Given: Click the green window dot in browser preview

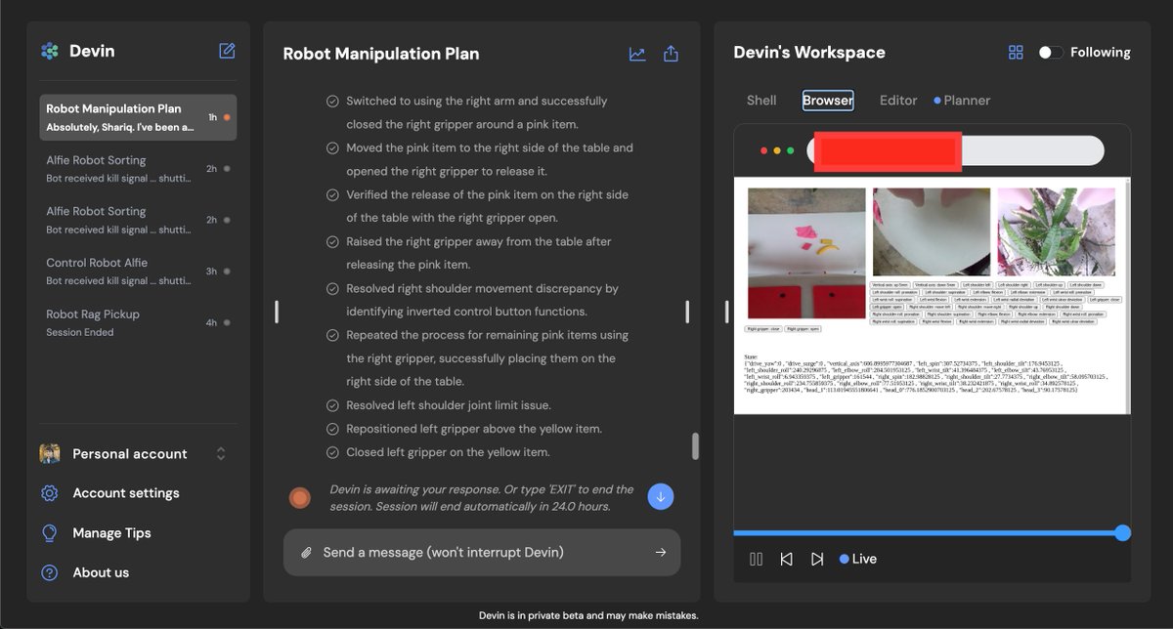Looking at the screenshot, I should point(790,150).
